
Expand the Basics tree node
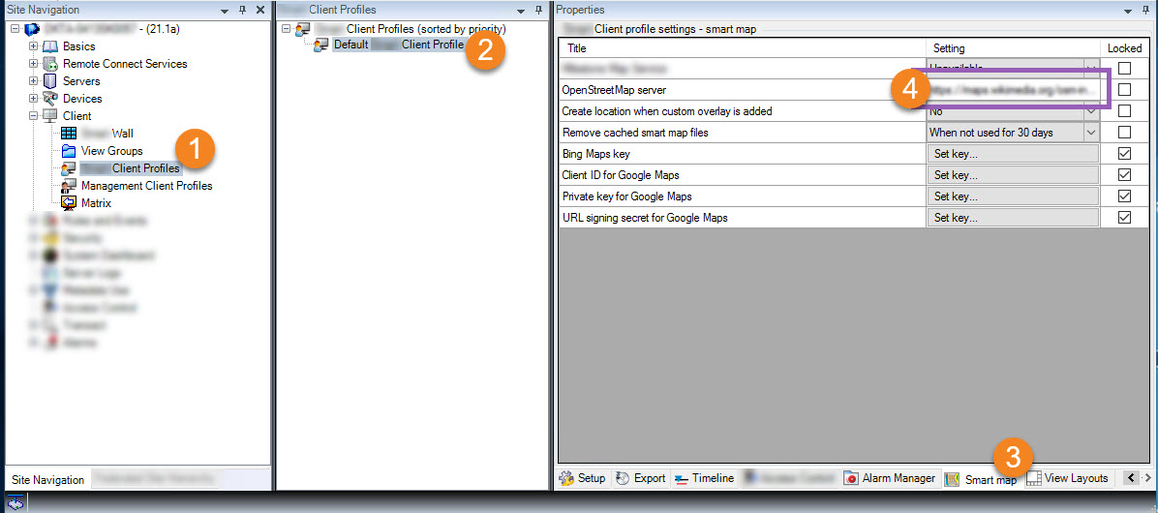point(34,46)
